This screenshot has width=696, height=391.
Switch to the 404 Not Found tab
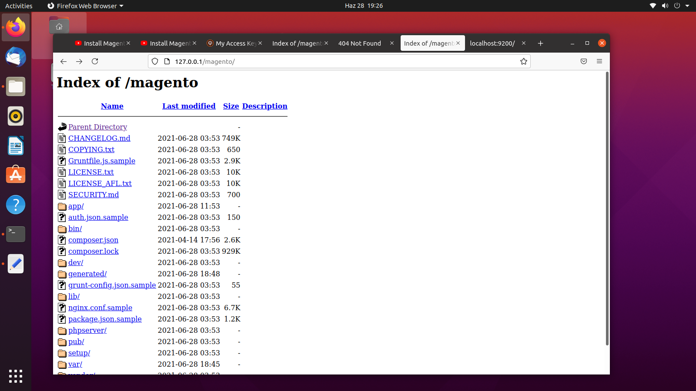[360, 43]
